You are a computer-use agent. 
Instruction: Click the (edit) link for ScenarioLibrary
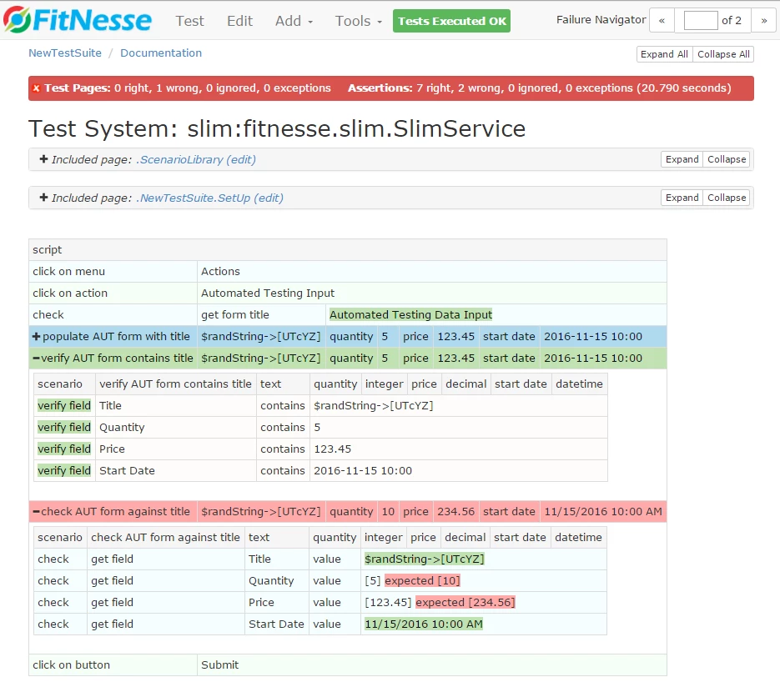(241, 159)
